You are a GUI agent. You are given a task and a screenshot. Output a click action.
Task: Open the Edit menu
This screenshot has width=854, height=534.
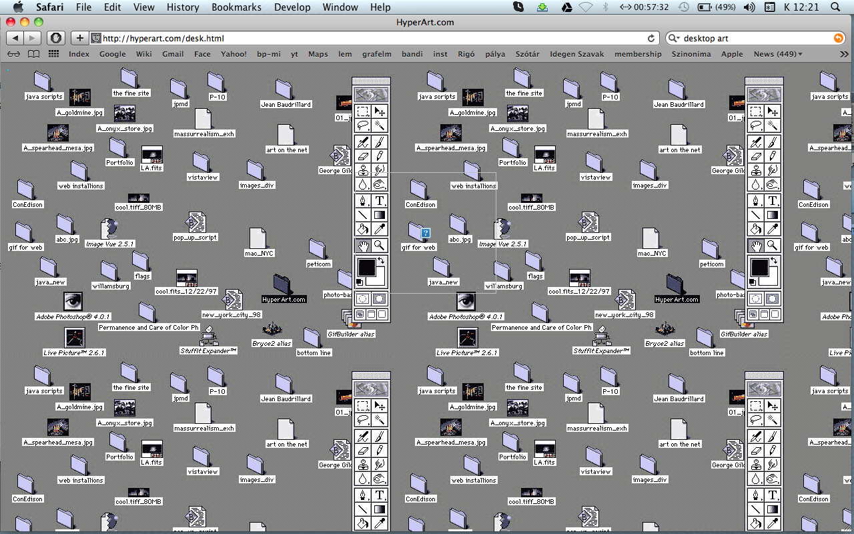click(113, 7)
